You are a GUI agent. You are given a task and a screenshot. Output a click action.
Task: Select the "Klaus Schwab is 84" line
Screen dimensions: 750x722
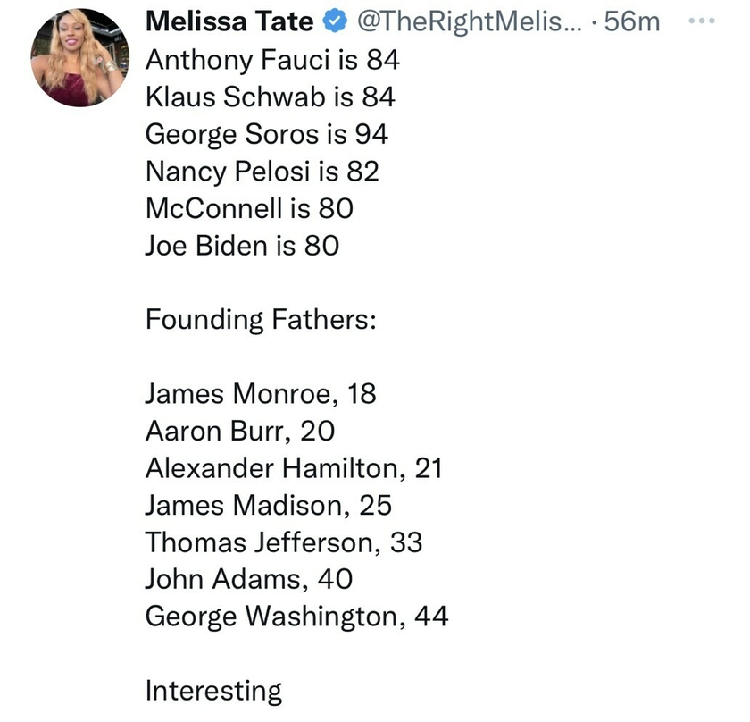[270, 97]
